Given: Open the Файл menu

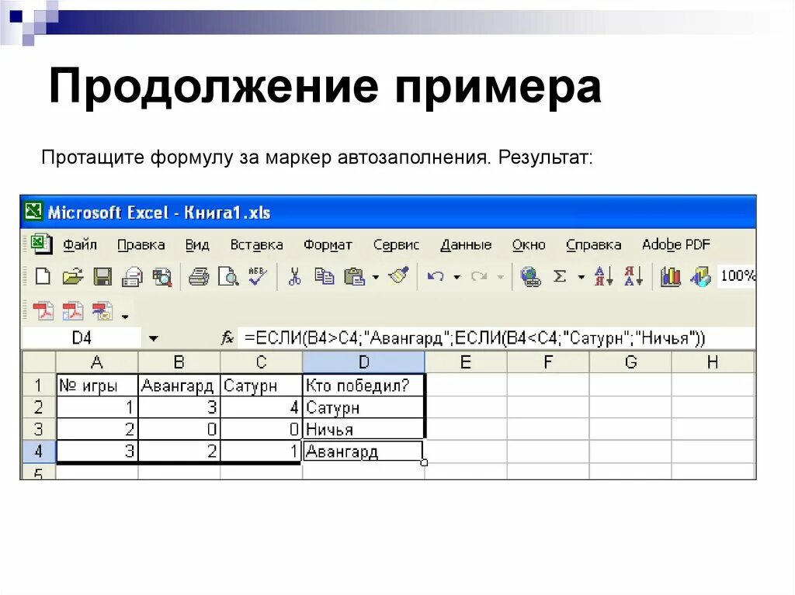Looking at the screenshot, I should click(80, 245).
